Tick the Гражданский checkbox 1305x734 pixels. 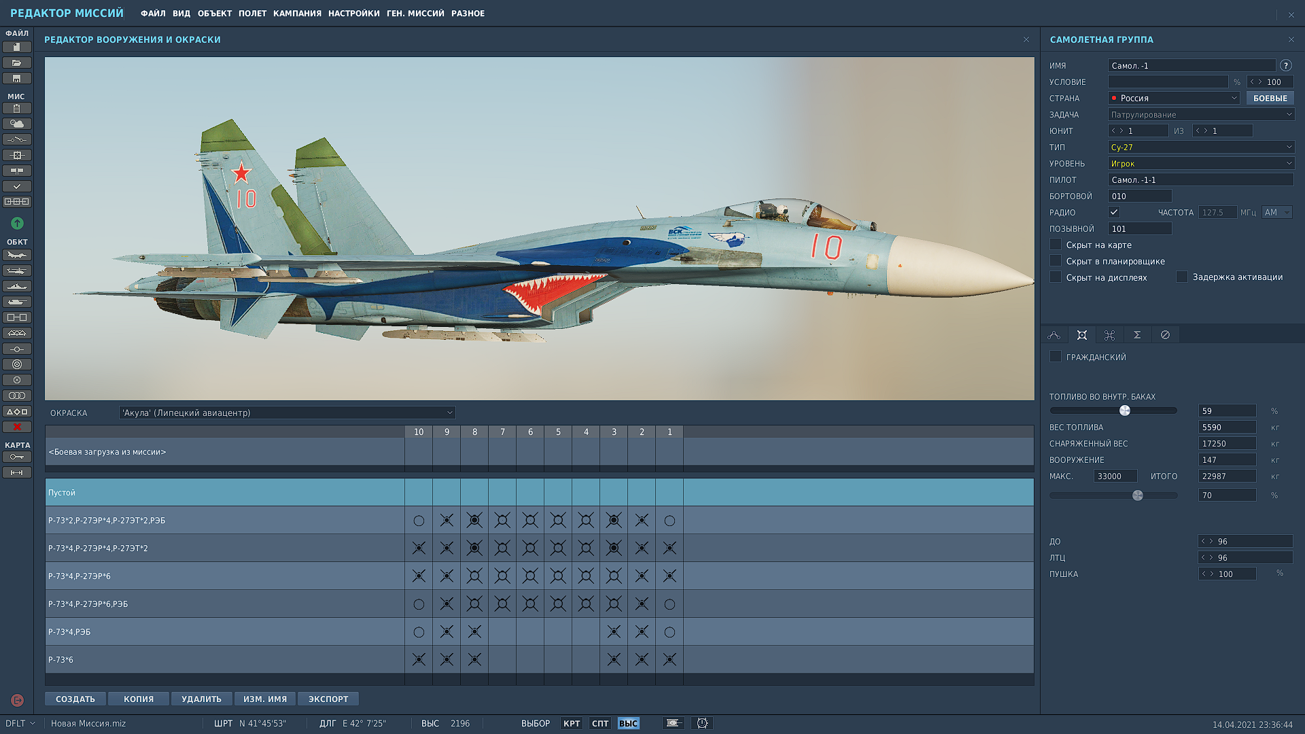point(1056,356)
